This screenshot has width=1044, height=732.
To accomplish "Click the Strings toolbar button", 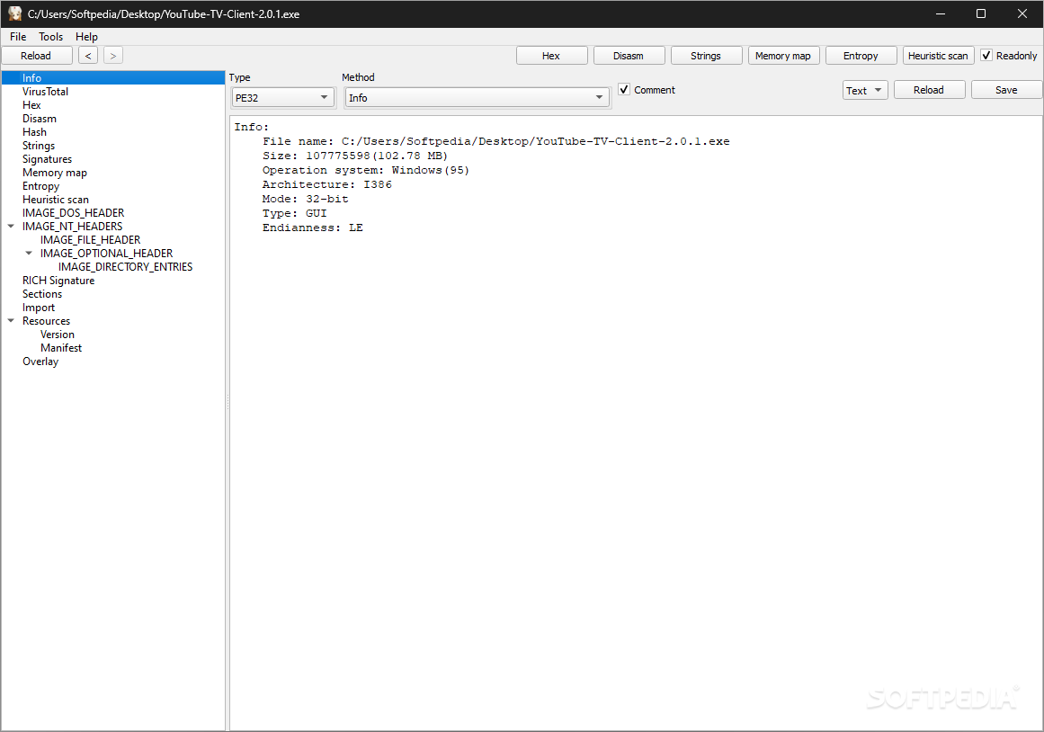I will [706, 56].
